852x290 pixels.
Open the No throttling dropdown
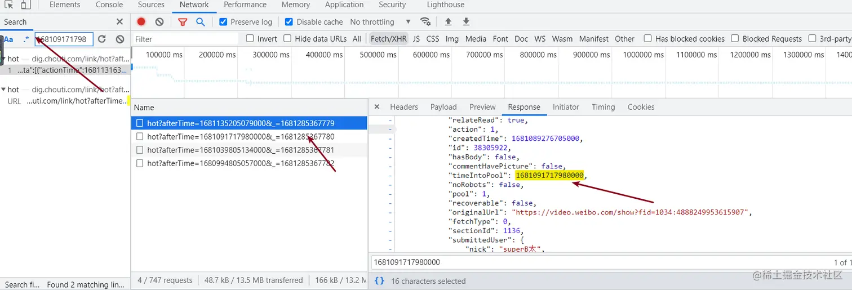pyautogui.click(x=380, y=21)
